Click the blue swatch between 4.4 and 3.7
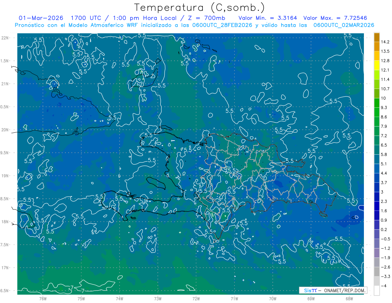392x303 pixels. click(377, 177)
